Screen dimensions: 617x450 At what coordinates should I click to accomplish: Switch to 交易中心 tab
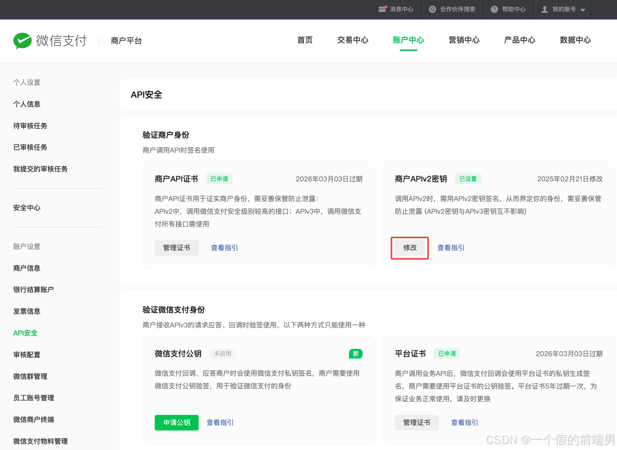pyautogui.click(x=353, y=40)
